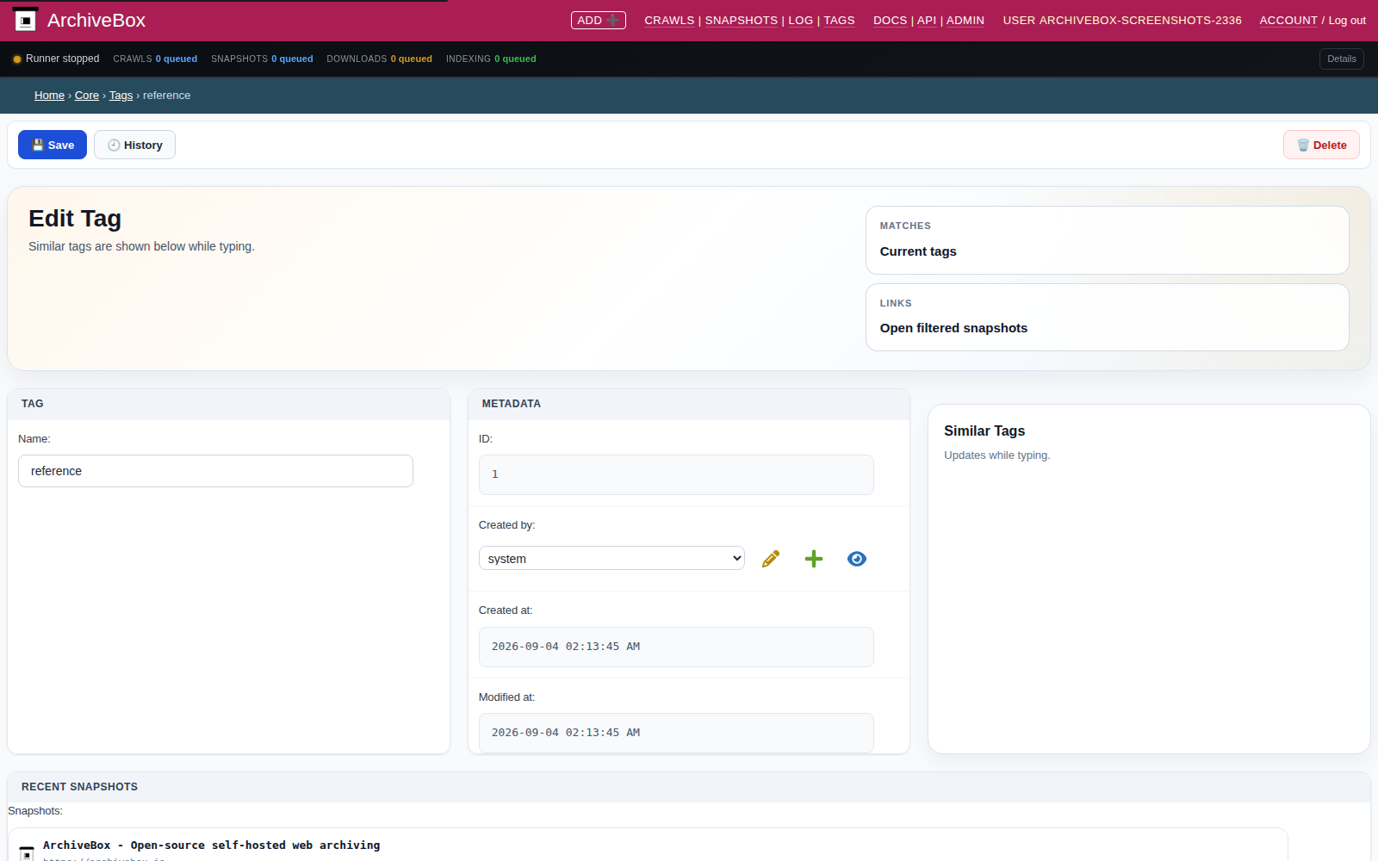Open the CRAWLS menu
The image size is (1378, 861).
669,21
